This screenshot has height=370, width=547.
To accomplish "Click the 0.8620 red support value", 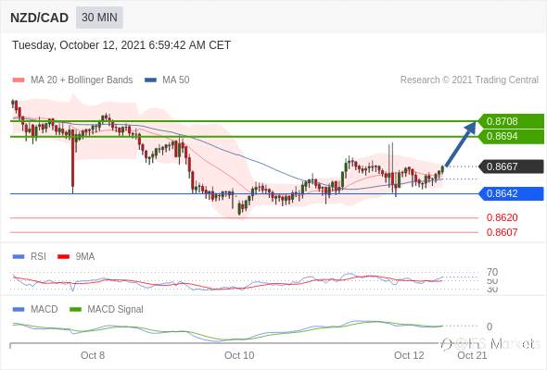I will pyautogui.click(x=502, y=217).
